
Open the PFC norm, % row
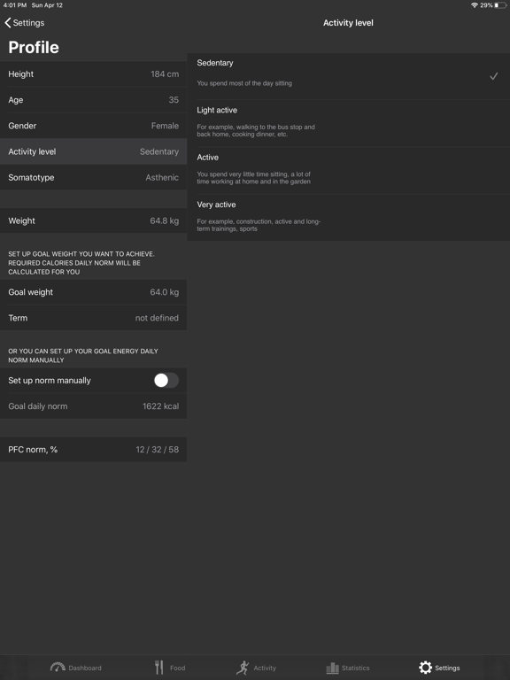tap(93, 449)
